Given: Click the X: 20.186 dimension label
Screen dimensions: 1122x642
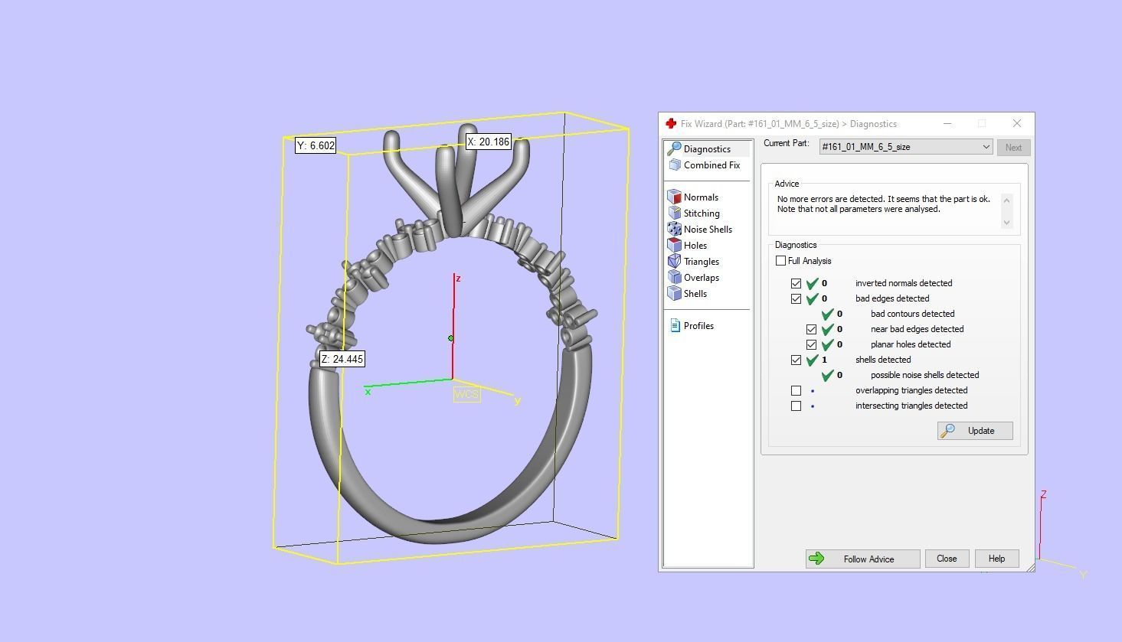Looking at the screenshot, I should click(489, 142).
